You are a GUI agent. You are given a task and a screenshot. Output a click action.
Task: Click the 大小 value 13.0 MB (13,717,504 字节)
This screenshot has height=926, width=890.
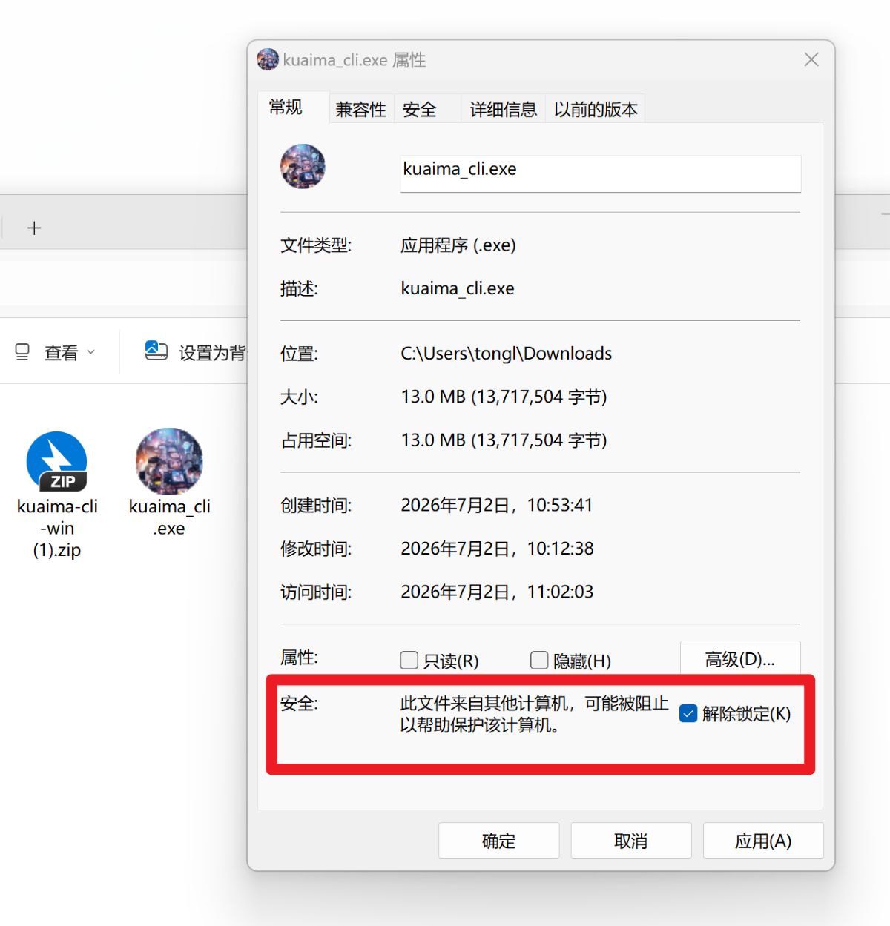click(x=504, y=397)
